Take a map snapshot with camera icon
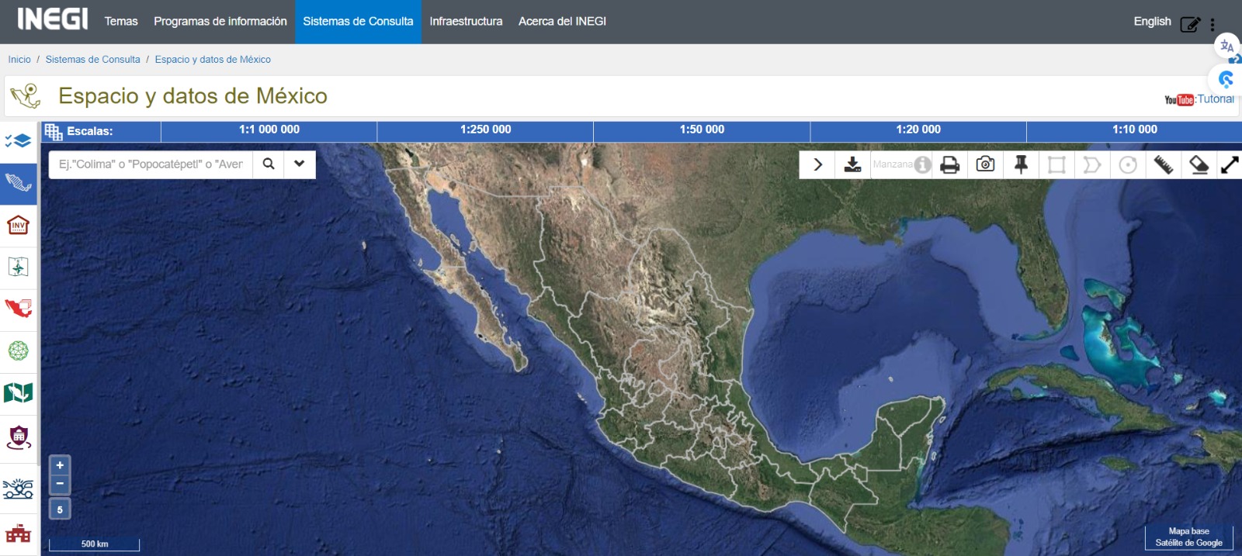 pos(985,164)
